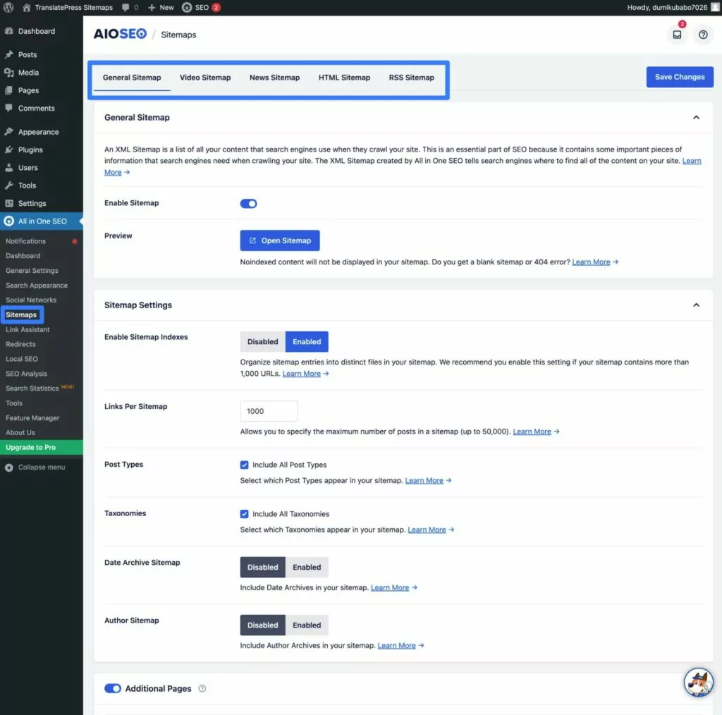Collapse the Sitemap Settings section chevron
The width and height of the screenshot is (722, 715).
click(x=696, y=305)
